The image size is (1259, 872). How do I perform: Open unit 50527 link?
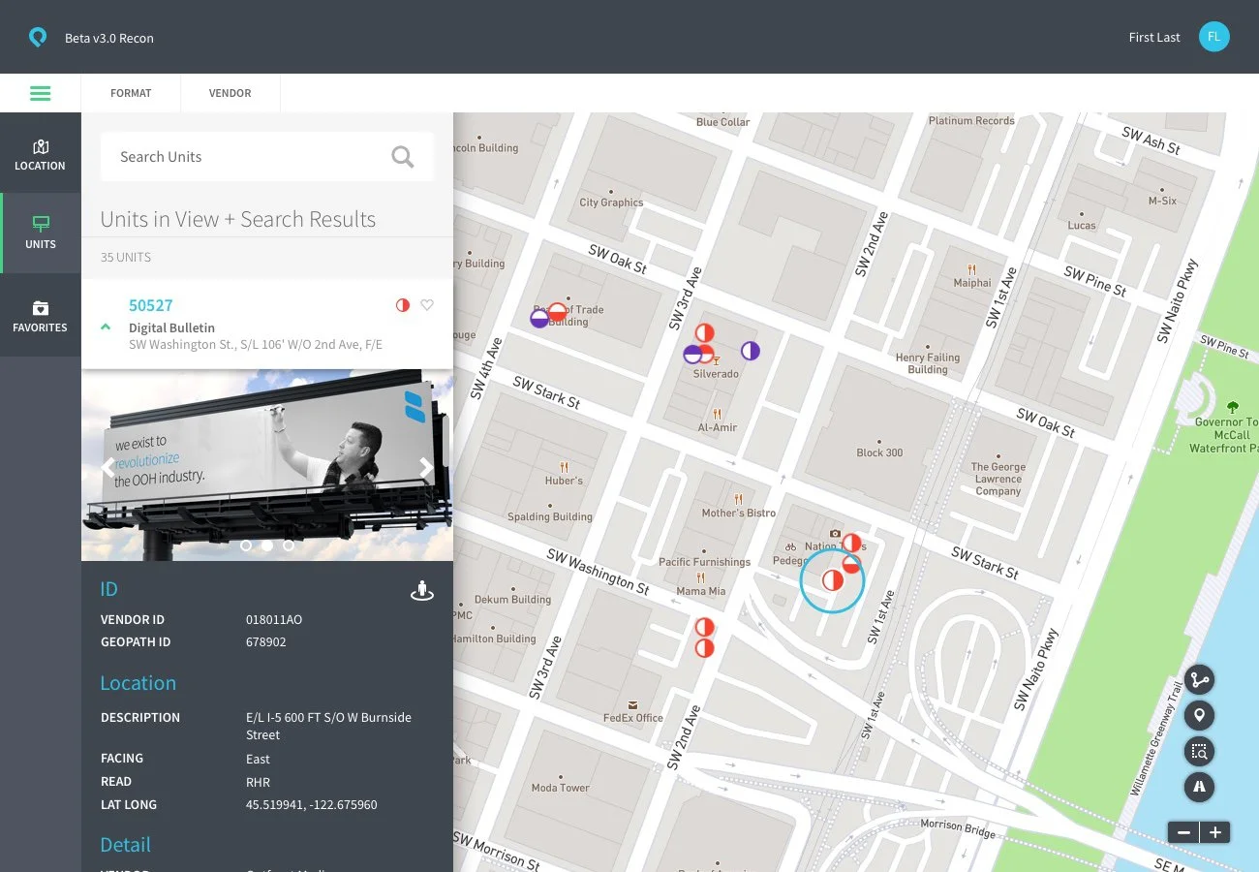(x=151, y=305)
